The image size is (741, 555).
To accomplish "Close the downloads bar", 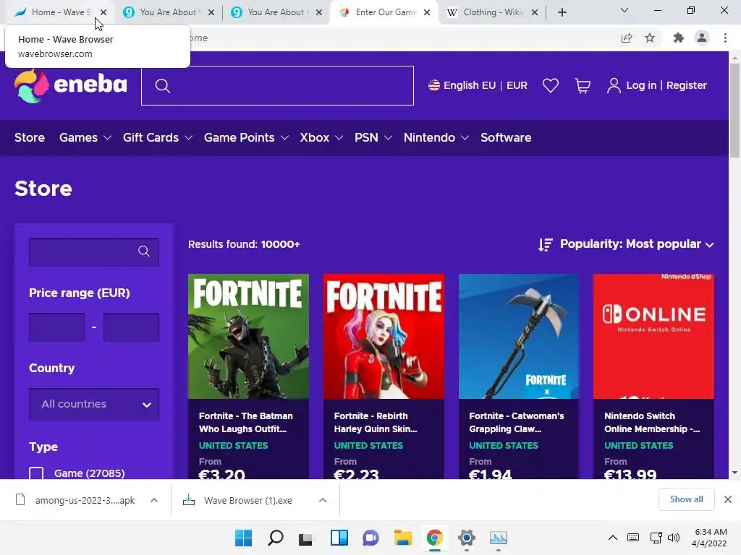I will pyautogui.click(x=728, y=499).
